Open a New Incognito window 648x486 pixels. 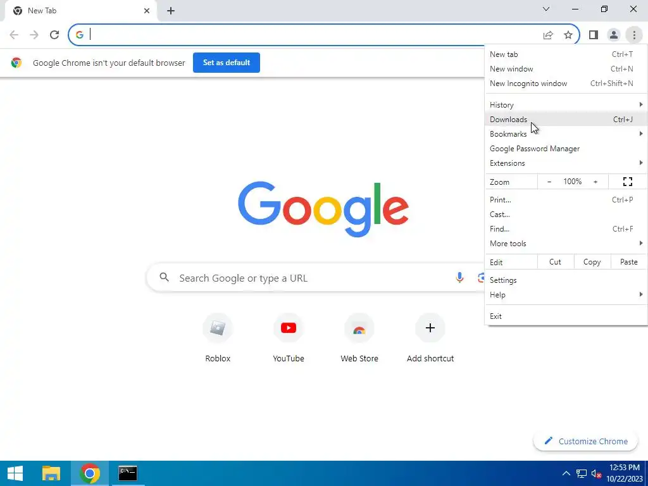pos(566,83)
